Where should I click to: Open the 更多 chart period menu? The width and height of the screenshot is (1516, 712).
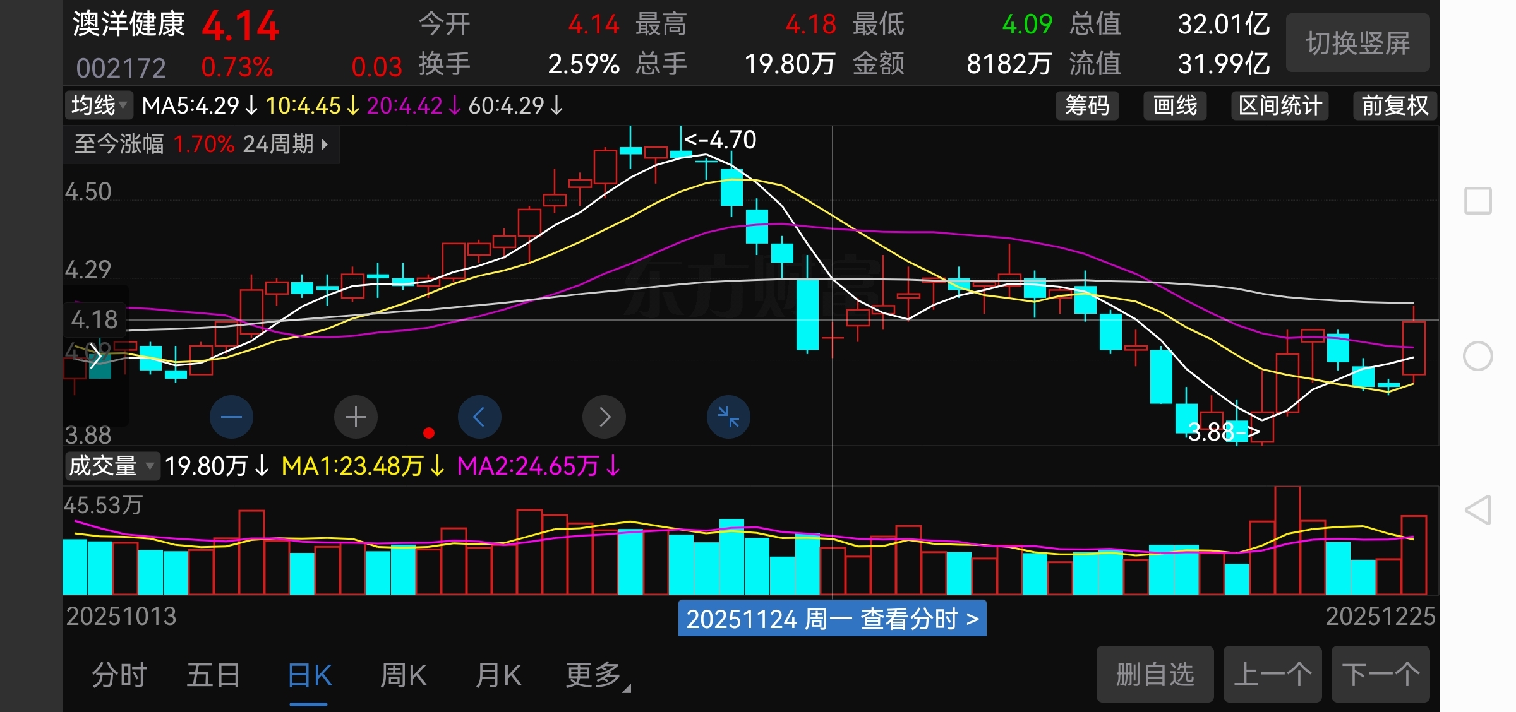596,675
